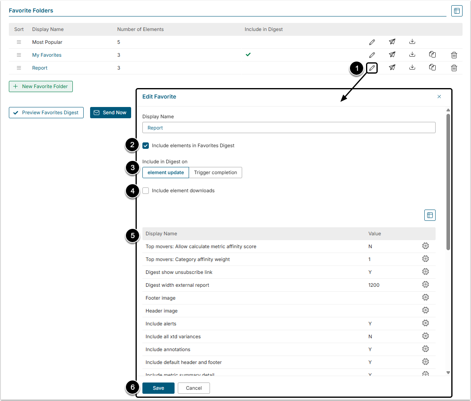Click Value column header in dialog
The height and width of the screenshot is (401, 471).
click(374, 234)
